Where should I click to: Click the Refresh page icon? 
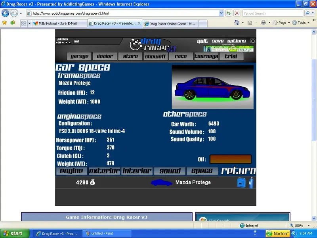pos(229,13)
